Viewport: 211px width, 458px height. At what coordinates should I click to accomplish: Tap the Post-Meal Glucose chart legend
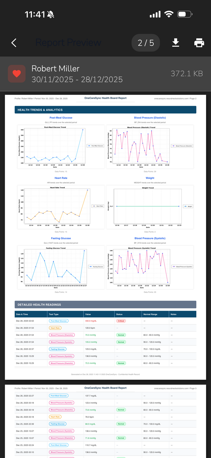(95, 146)
